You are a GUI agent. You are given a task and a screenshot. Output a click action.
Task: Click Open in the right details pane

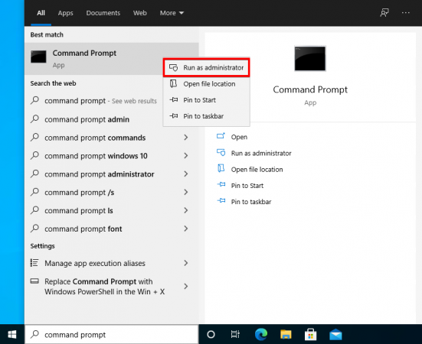click(x=239, y=137)
